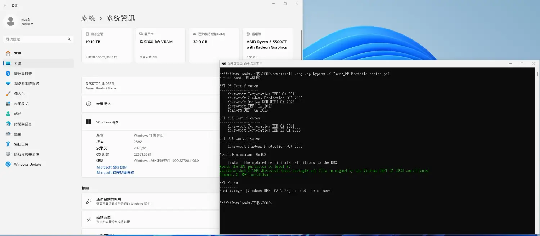The width and height of the screenshot is (540, 236).
Task: Click the command prompt vertical scrollbar
Action: tap(537, 151)
